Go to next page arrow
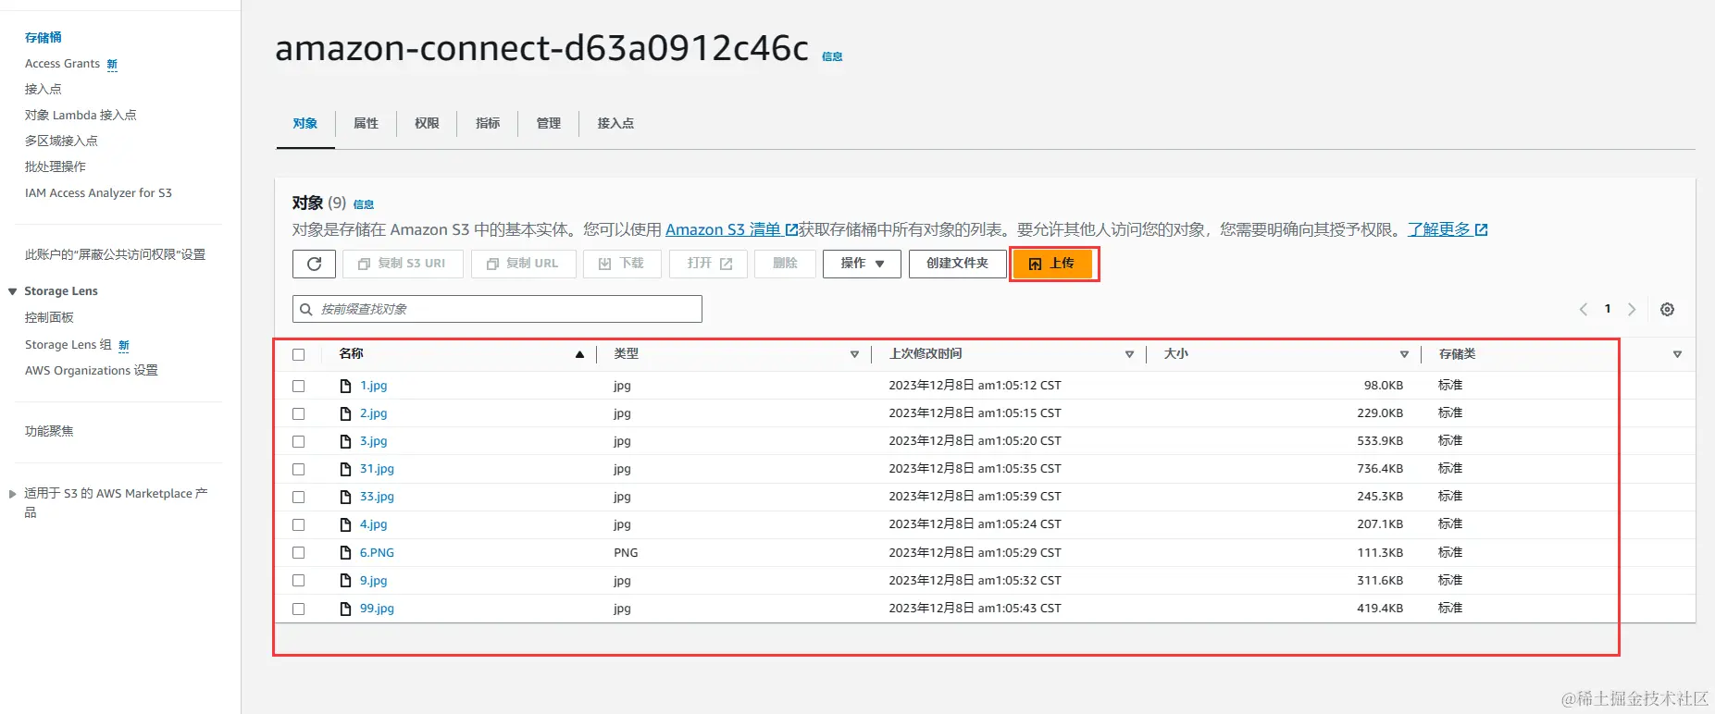Viewport: 1715px width, 714px height. (1632, 309)
